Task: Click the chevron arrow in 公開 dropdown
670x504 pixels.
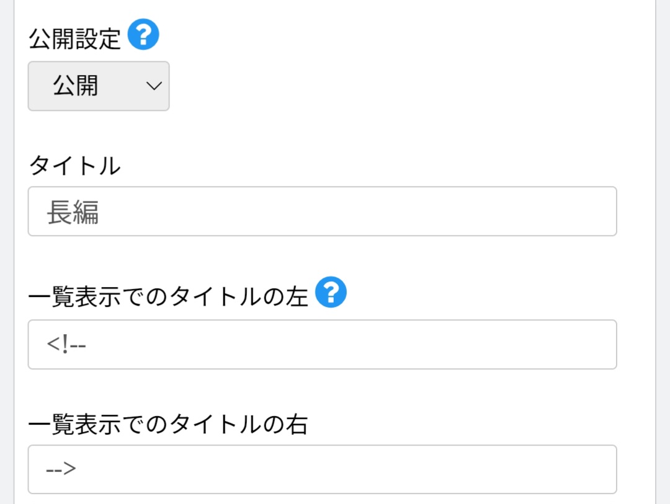Action: [154, 86]
